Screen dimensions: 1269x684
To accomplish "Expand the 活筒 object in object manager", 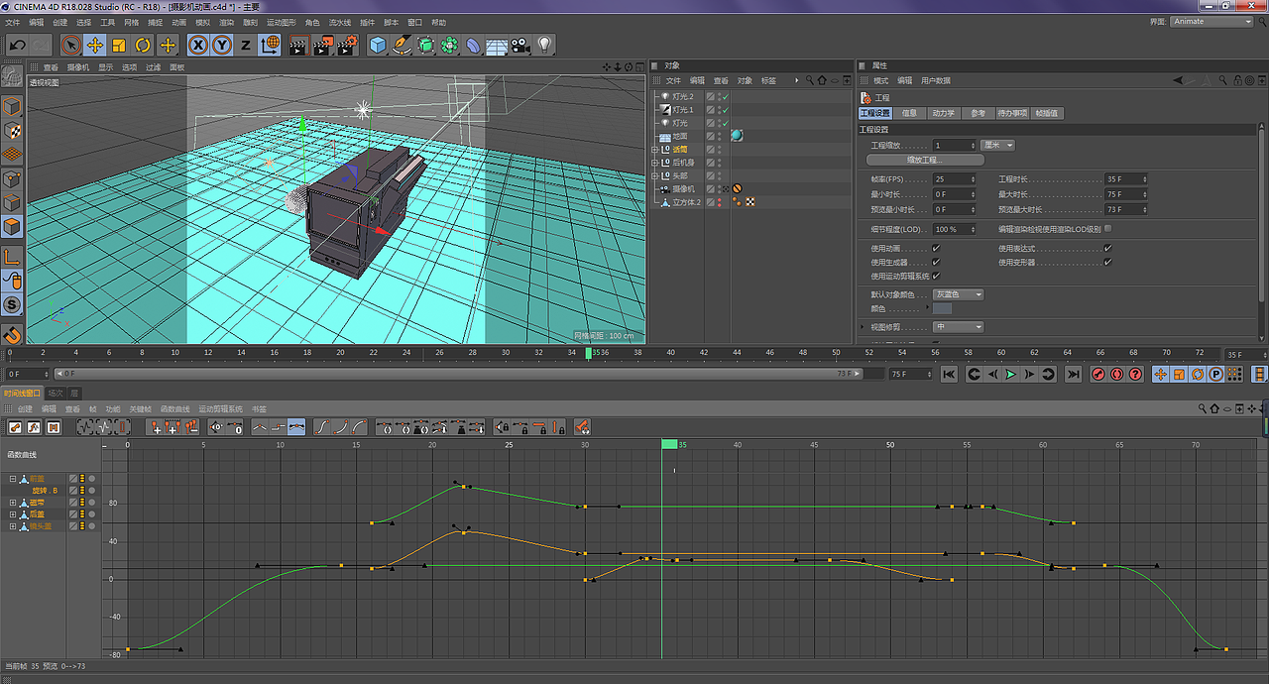I will (x=654, y=149).
